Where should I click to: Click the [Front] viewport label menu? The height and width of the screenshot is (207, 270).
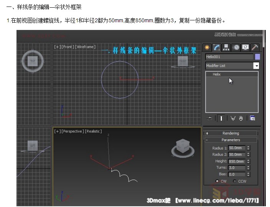click(68, 47)
